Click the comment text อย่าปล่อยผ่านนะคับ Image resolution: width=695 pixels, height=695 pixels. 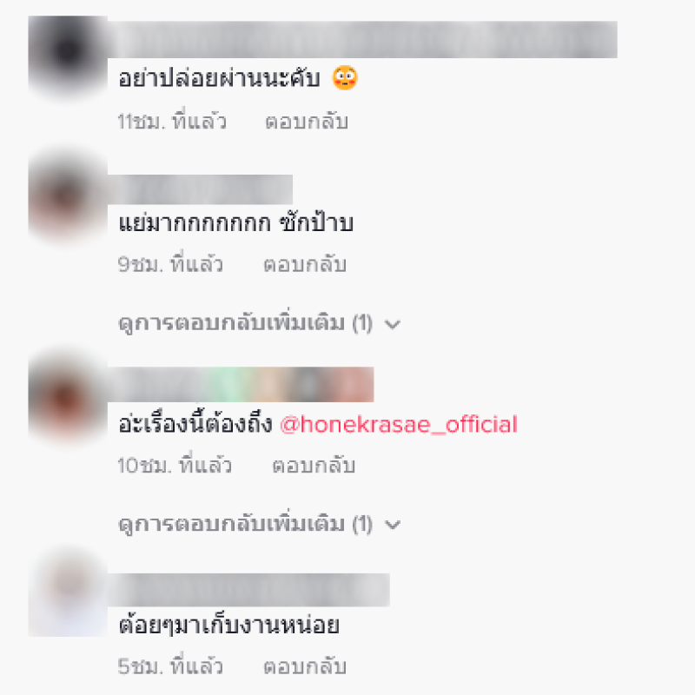[x=219, y=79]
